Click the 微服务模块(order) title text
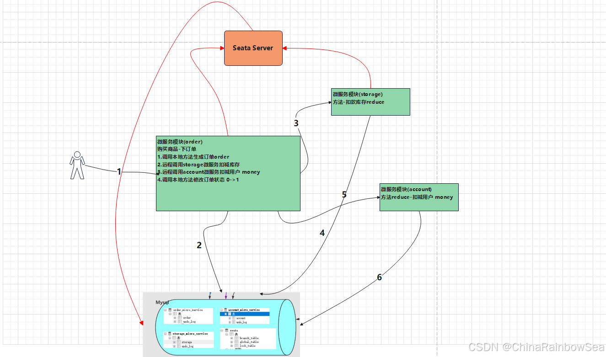Screen dimensions: 606x357 [180, 142]
